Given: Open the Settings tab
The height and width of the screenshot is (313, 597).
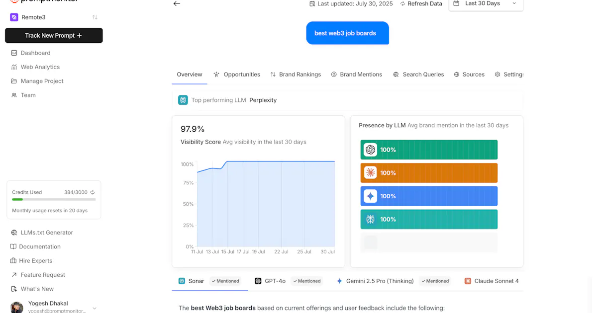Looking at the screenshot, I should [509, 75].
